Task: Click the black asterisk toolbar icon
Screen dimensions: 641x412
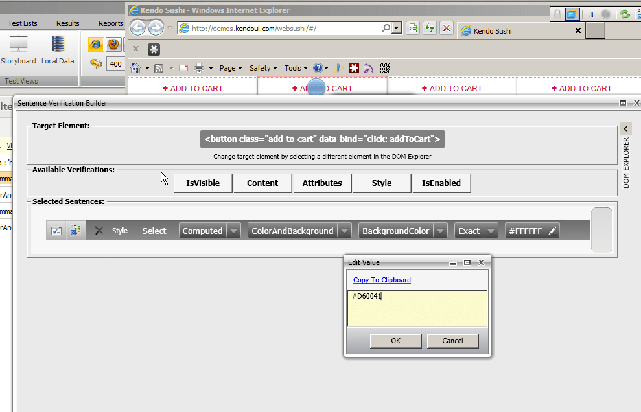Action: pyautogui.click(x=154, y=49)
